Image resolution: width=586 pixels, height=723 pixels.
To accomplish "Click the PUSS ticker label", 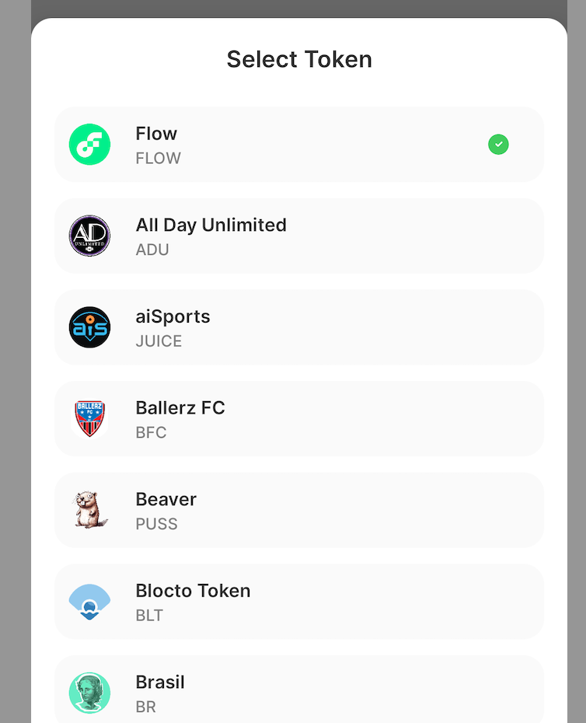I will [156, 524].
